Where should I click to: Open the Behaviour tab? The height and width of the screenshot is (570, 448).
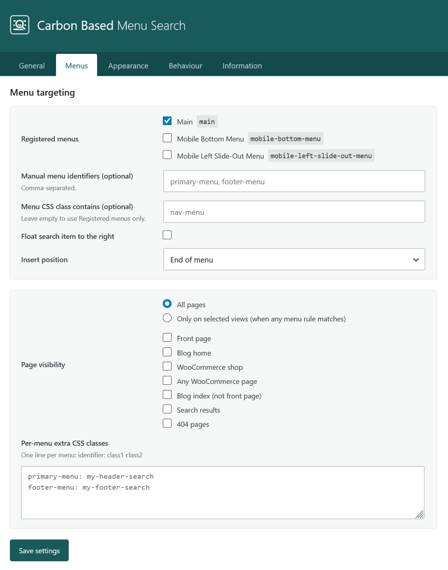[185, 66]
